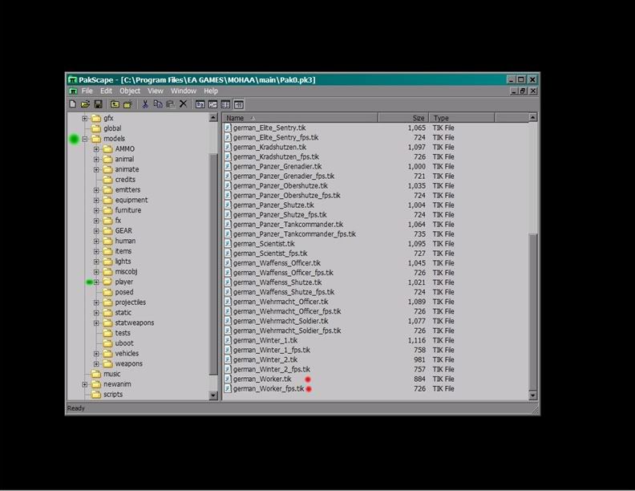The height and width of the screenshot is (491, 635).
Task: Select the furniture folder label
Action: (128, 210)
